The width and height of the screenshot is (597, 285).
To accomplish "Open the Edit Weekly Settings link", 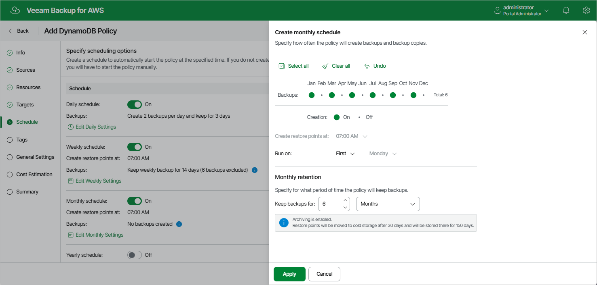I will pos(99,181).
